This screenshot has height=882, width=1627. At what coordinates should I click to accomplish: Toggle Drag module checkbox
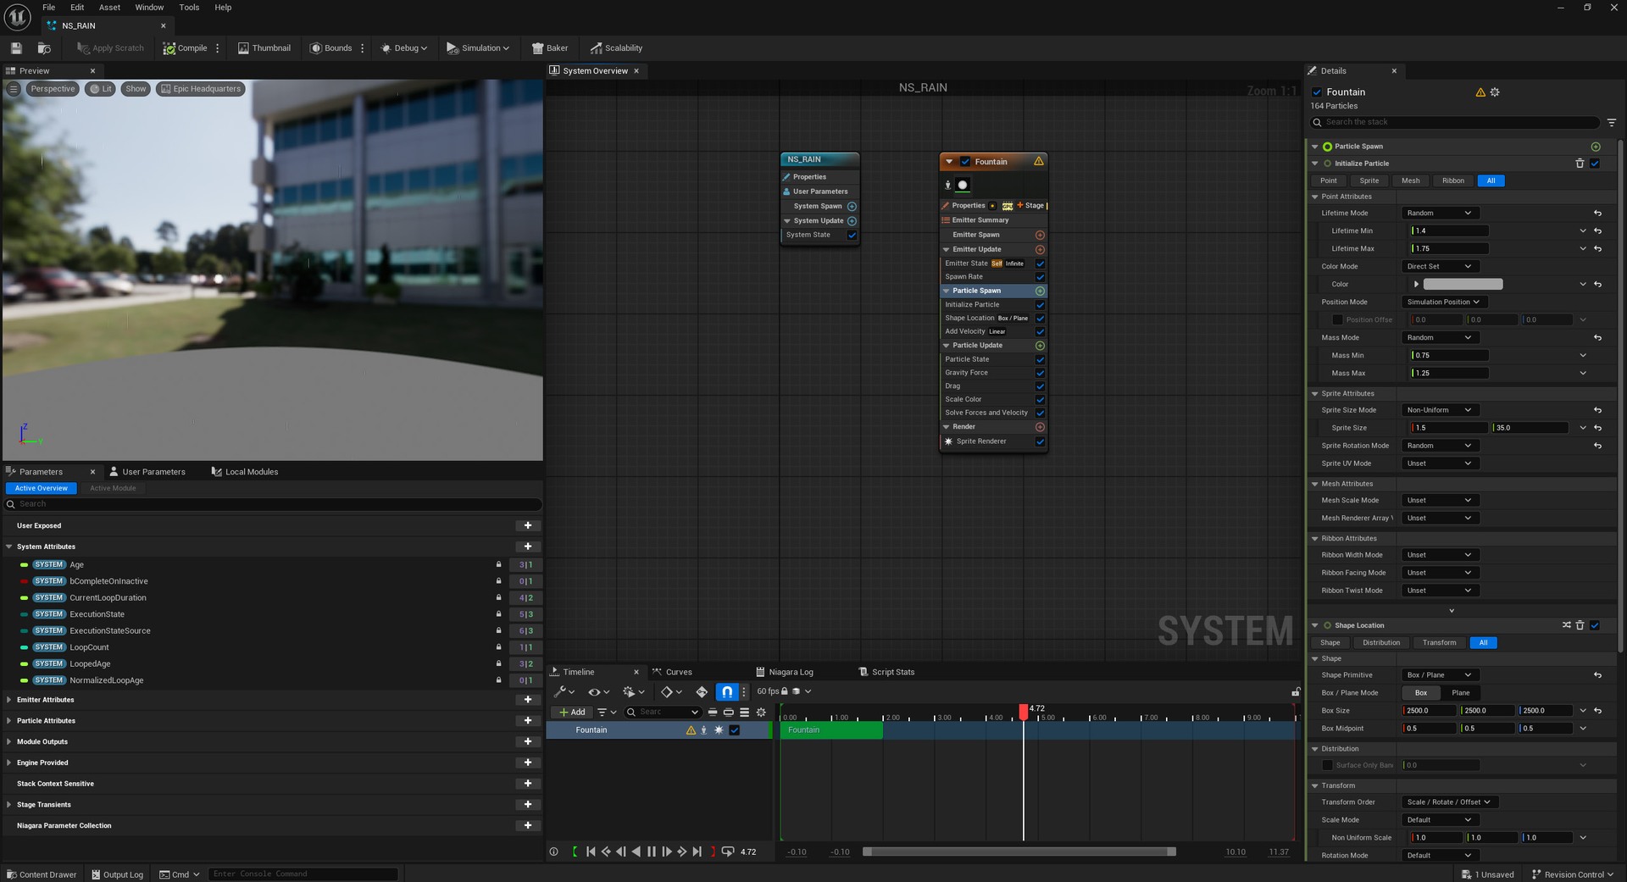(x=1040, y=386)
